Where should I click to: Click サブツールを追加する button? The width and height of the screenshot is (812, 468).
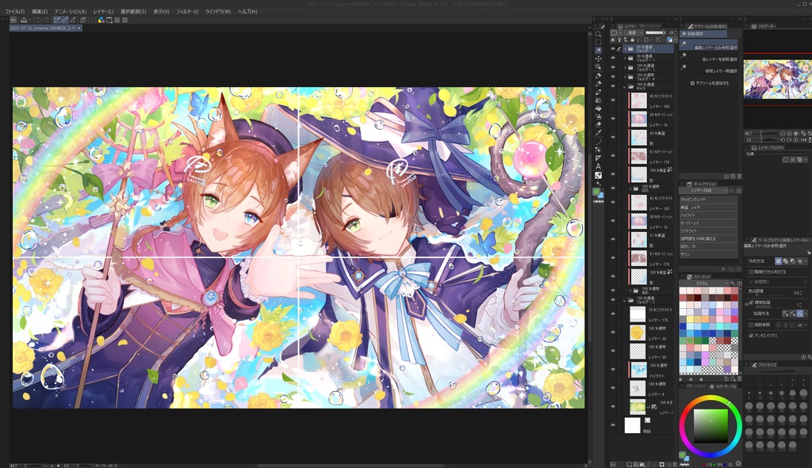pos(710,82)
